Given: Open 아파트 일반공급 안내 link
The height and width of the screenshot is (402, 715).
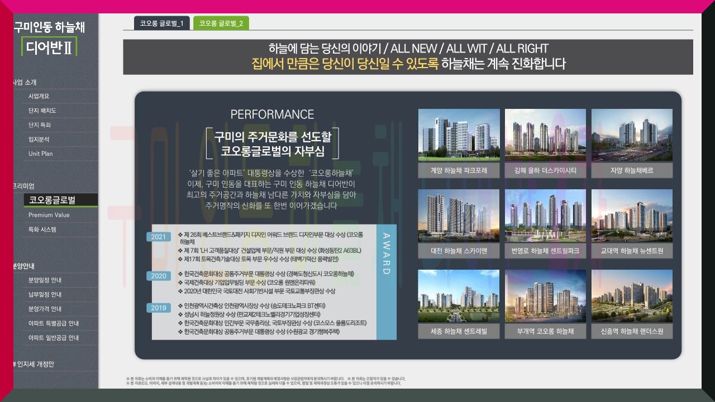Looking at the screenshot, I should coord(55,338).
